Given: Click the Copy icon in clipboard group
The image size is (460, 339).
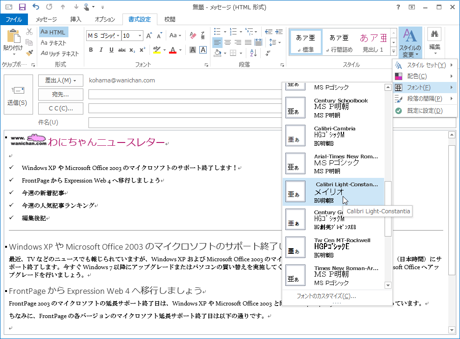Looking at the screenshot, I should 29,42.
